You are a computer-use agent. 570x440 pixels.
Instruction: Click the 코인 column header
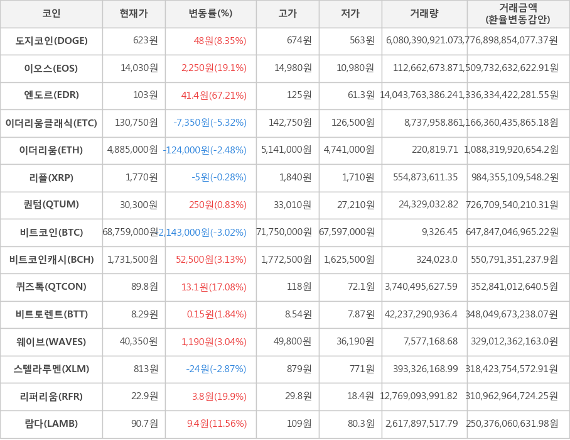[x=51, y=14]
